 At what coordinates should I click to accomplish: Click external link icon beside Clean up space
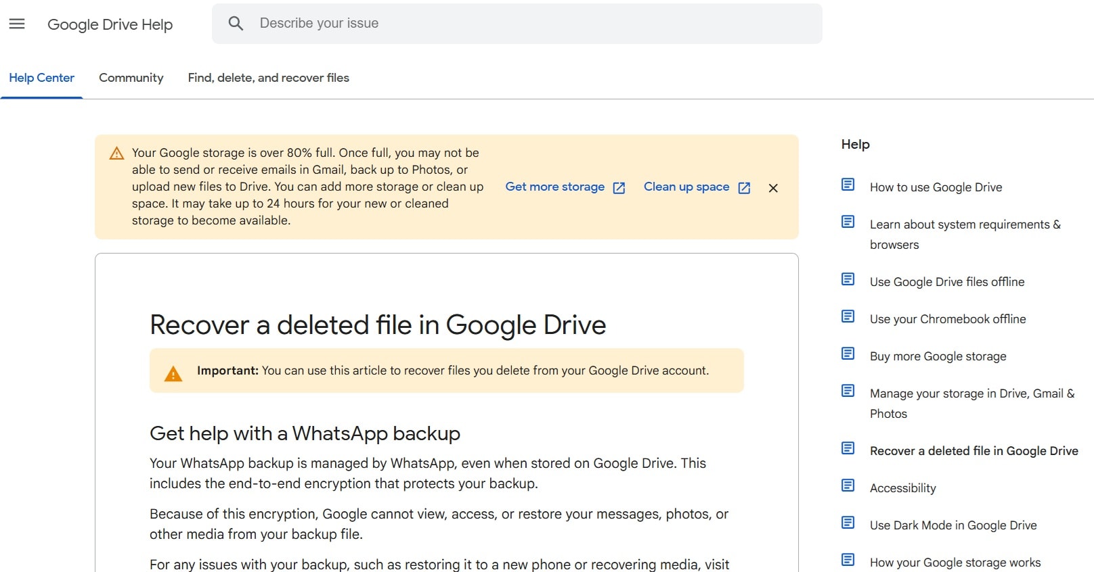tap(744, 188)
